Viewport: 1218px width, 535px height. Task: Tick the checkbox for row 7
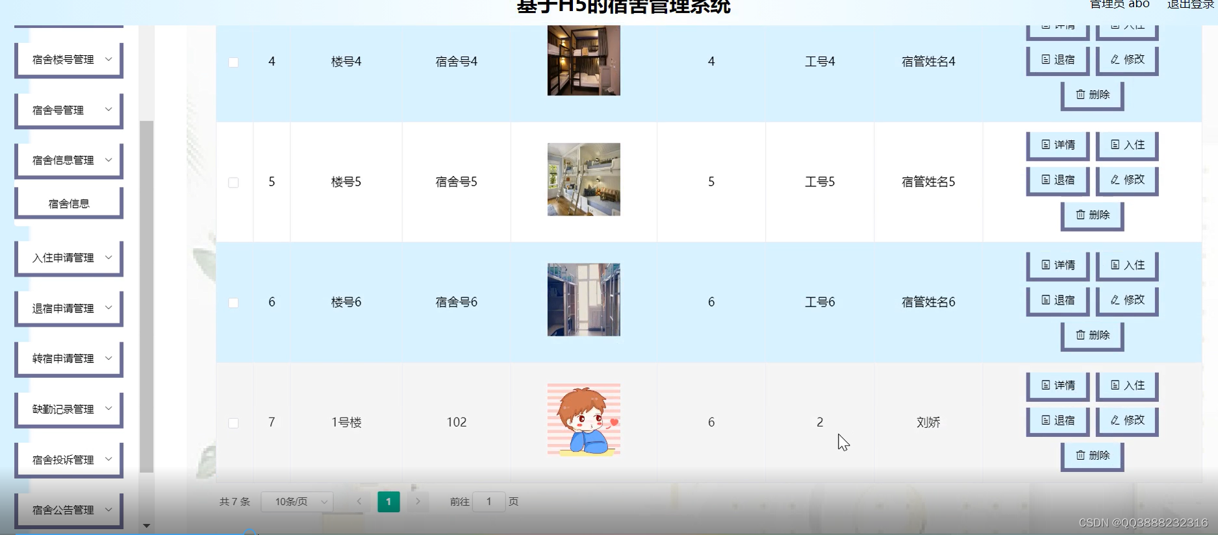233,423
